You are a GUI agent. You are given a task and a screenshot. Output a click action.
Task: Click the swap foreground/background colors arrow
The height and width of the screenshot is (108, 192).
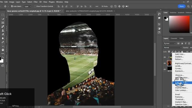pos(3,57)
